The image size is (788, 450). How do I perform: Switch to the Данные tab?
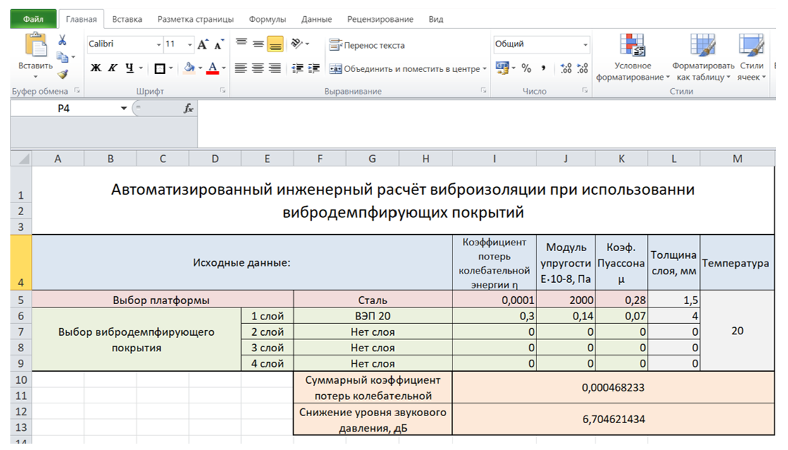(x=316, y=19)
